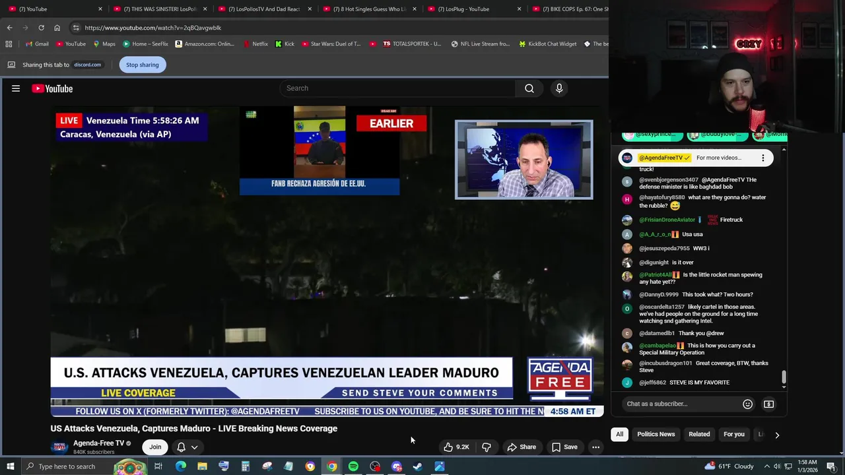
Task: Click the Agenda-Free TV channel name
Action: [98, 443]
